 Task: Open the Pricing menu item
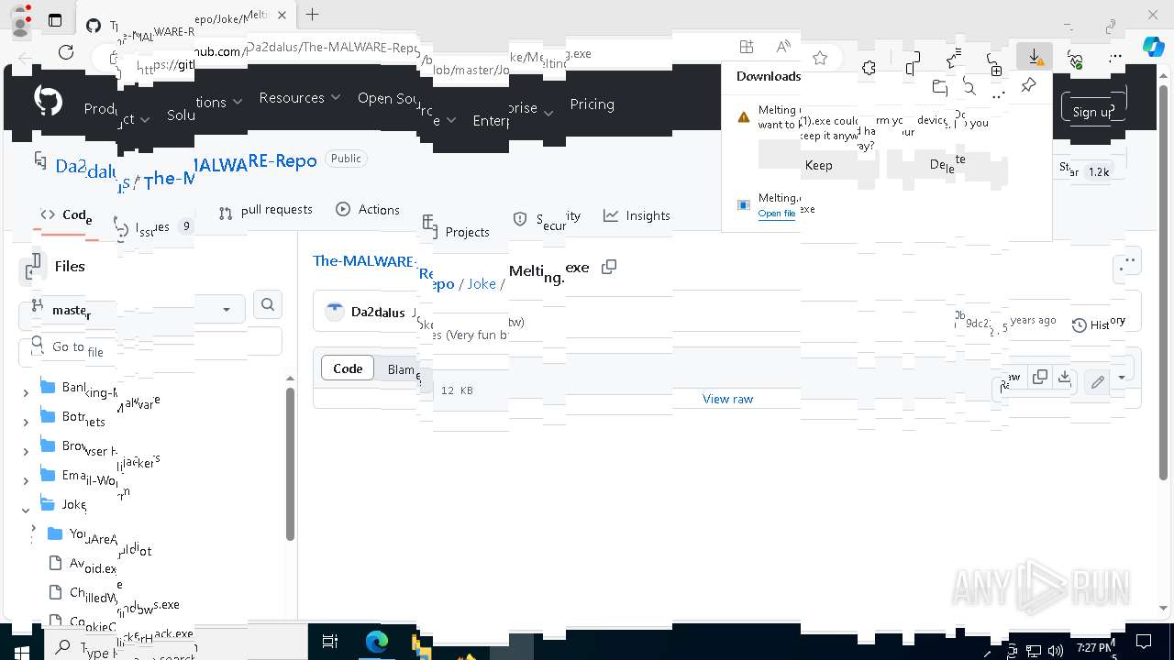(x=592, y=104)
